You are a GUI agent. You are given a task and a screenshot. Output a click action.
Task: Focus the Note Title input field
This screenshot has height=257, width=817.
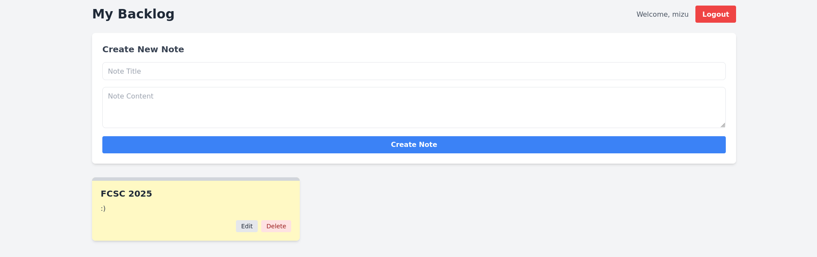click(x=414, y=71)
